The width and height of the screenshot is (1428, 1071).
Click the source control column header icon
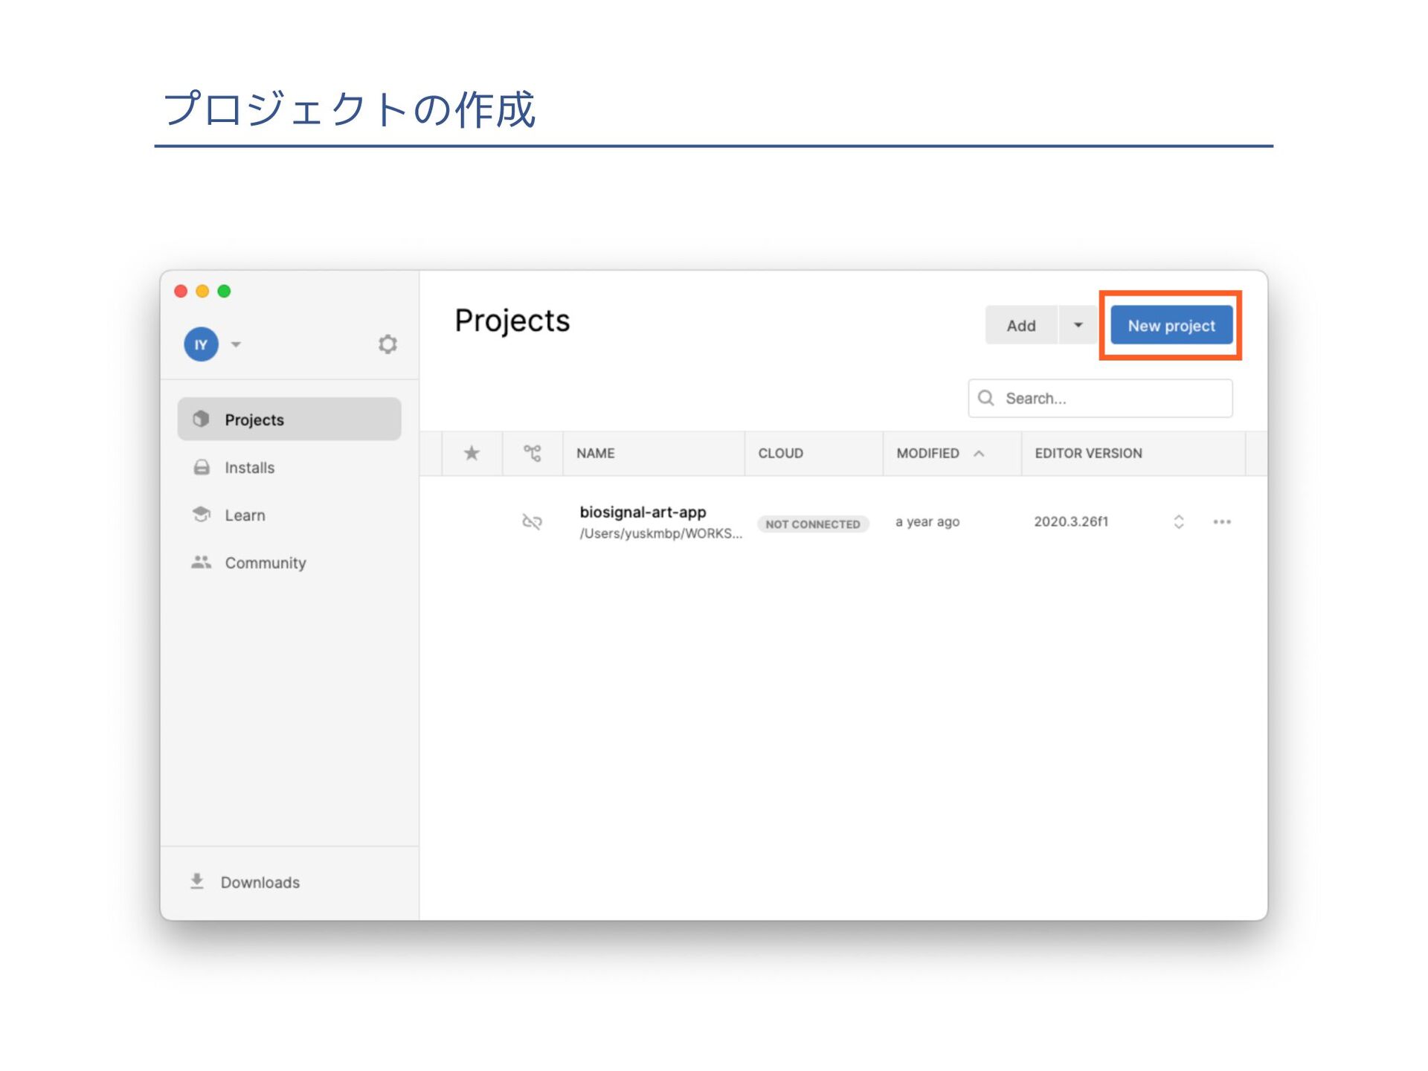pyautogui.click(x=532, y=453)
